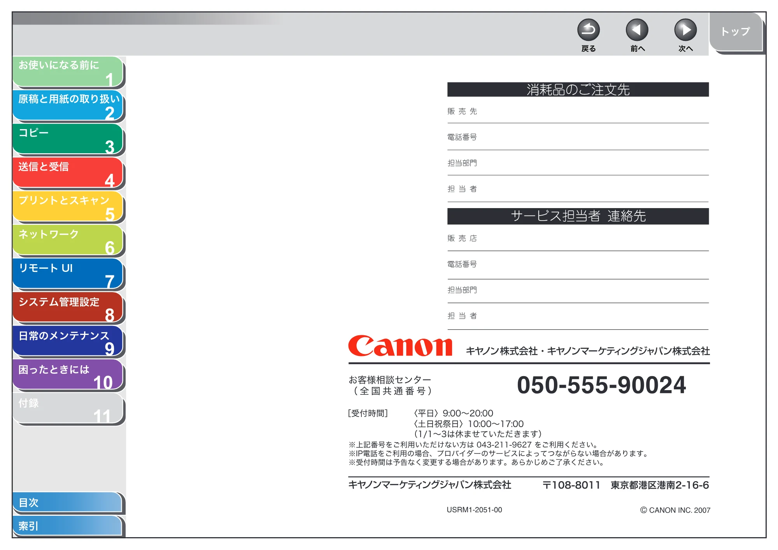Viewport: 778px width, 550px height.
Task: Click the address 東京都港区港南2-16-6
Action: (660, 485)
